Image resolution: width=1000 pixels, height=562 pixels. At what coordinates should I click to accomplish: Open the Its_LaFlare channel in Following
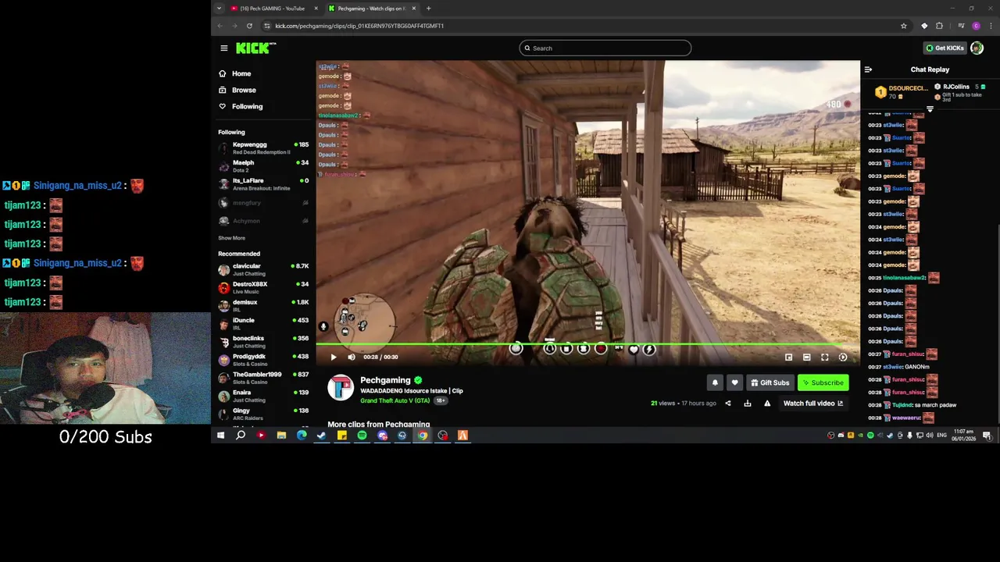[263, 183]
